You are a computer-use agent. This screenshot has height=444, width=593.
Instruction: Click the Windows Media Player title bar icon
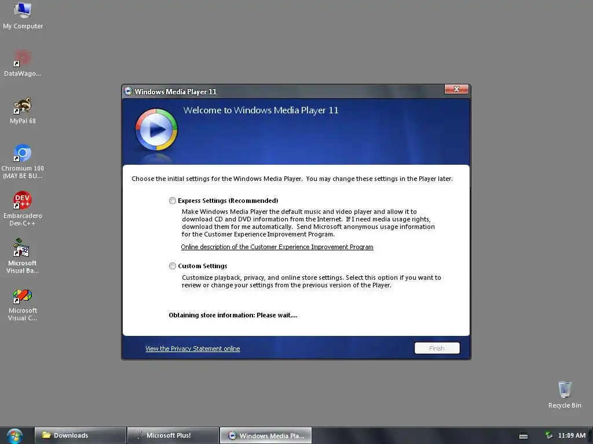(x=128, y=91)
